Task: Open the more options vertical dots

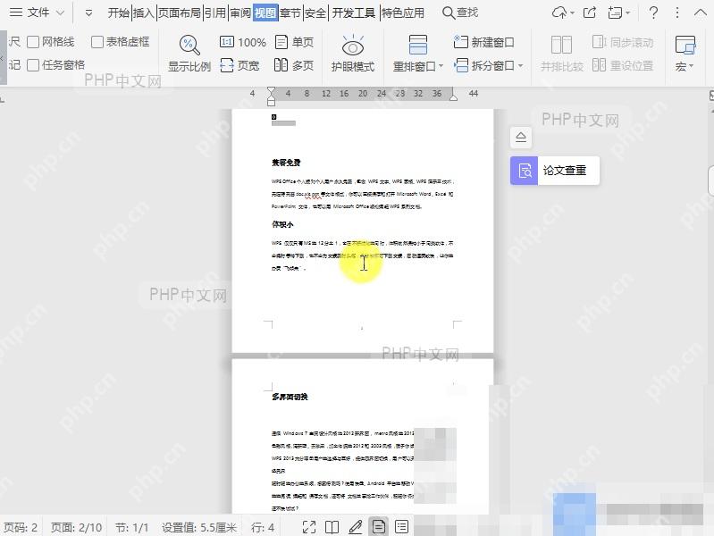Action: point(677,13)
